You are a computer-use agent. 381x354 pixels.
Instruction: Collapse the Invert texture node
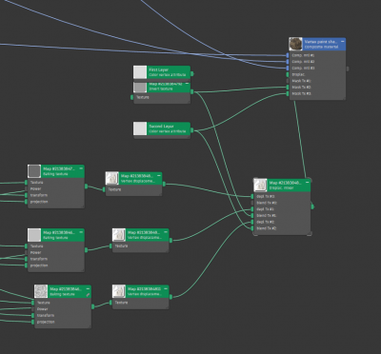188,84
